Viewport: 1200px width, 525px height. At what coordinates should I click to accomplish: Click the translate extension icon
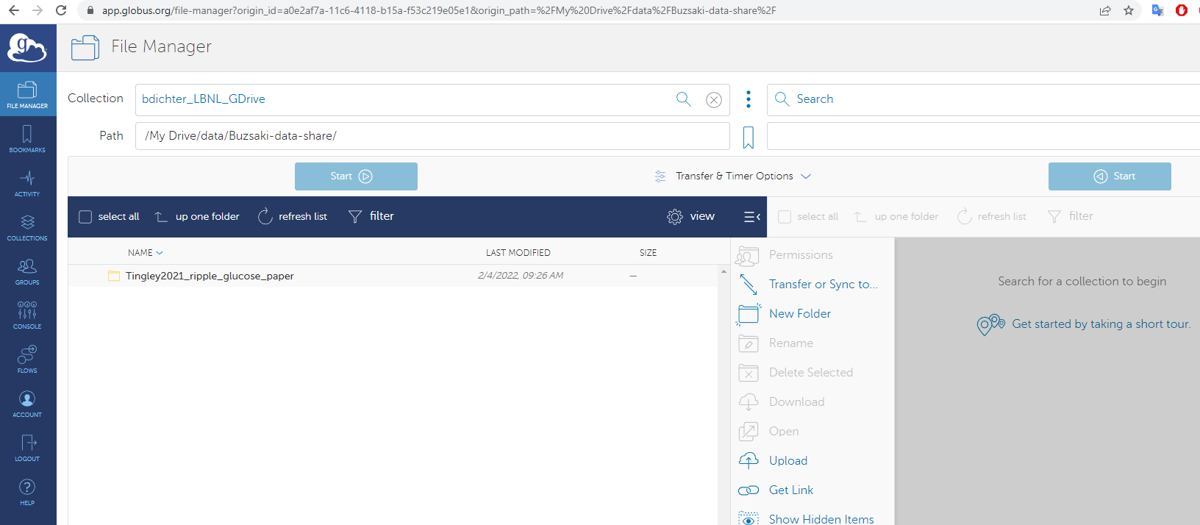coord(1157,10)
